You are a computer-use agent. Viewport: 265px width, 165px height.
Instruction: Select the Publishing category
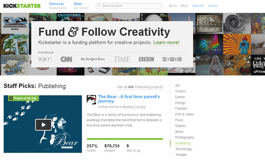pyautogui.click(x=183, y=143)
